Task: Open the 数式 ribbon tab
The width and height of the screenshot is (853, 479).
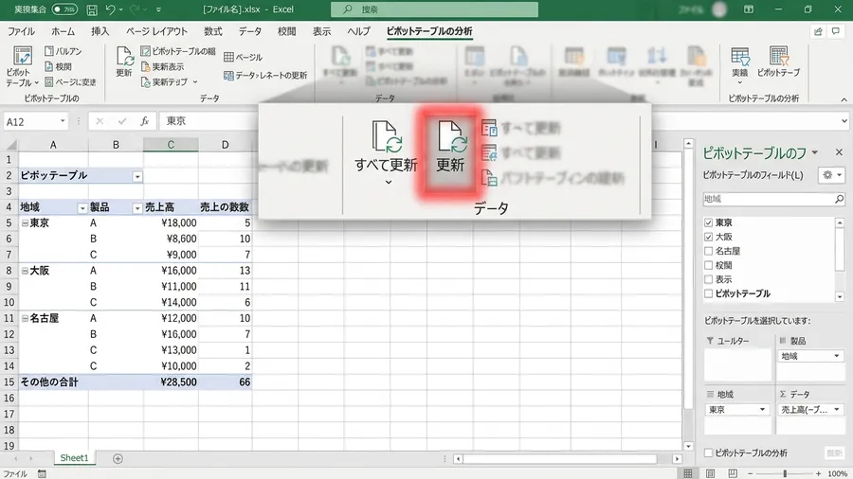Action: tap(213, 31)
